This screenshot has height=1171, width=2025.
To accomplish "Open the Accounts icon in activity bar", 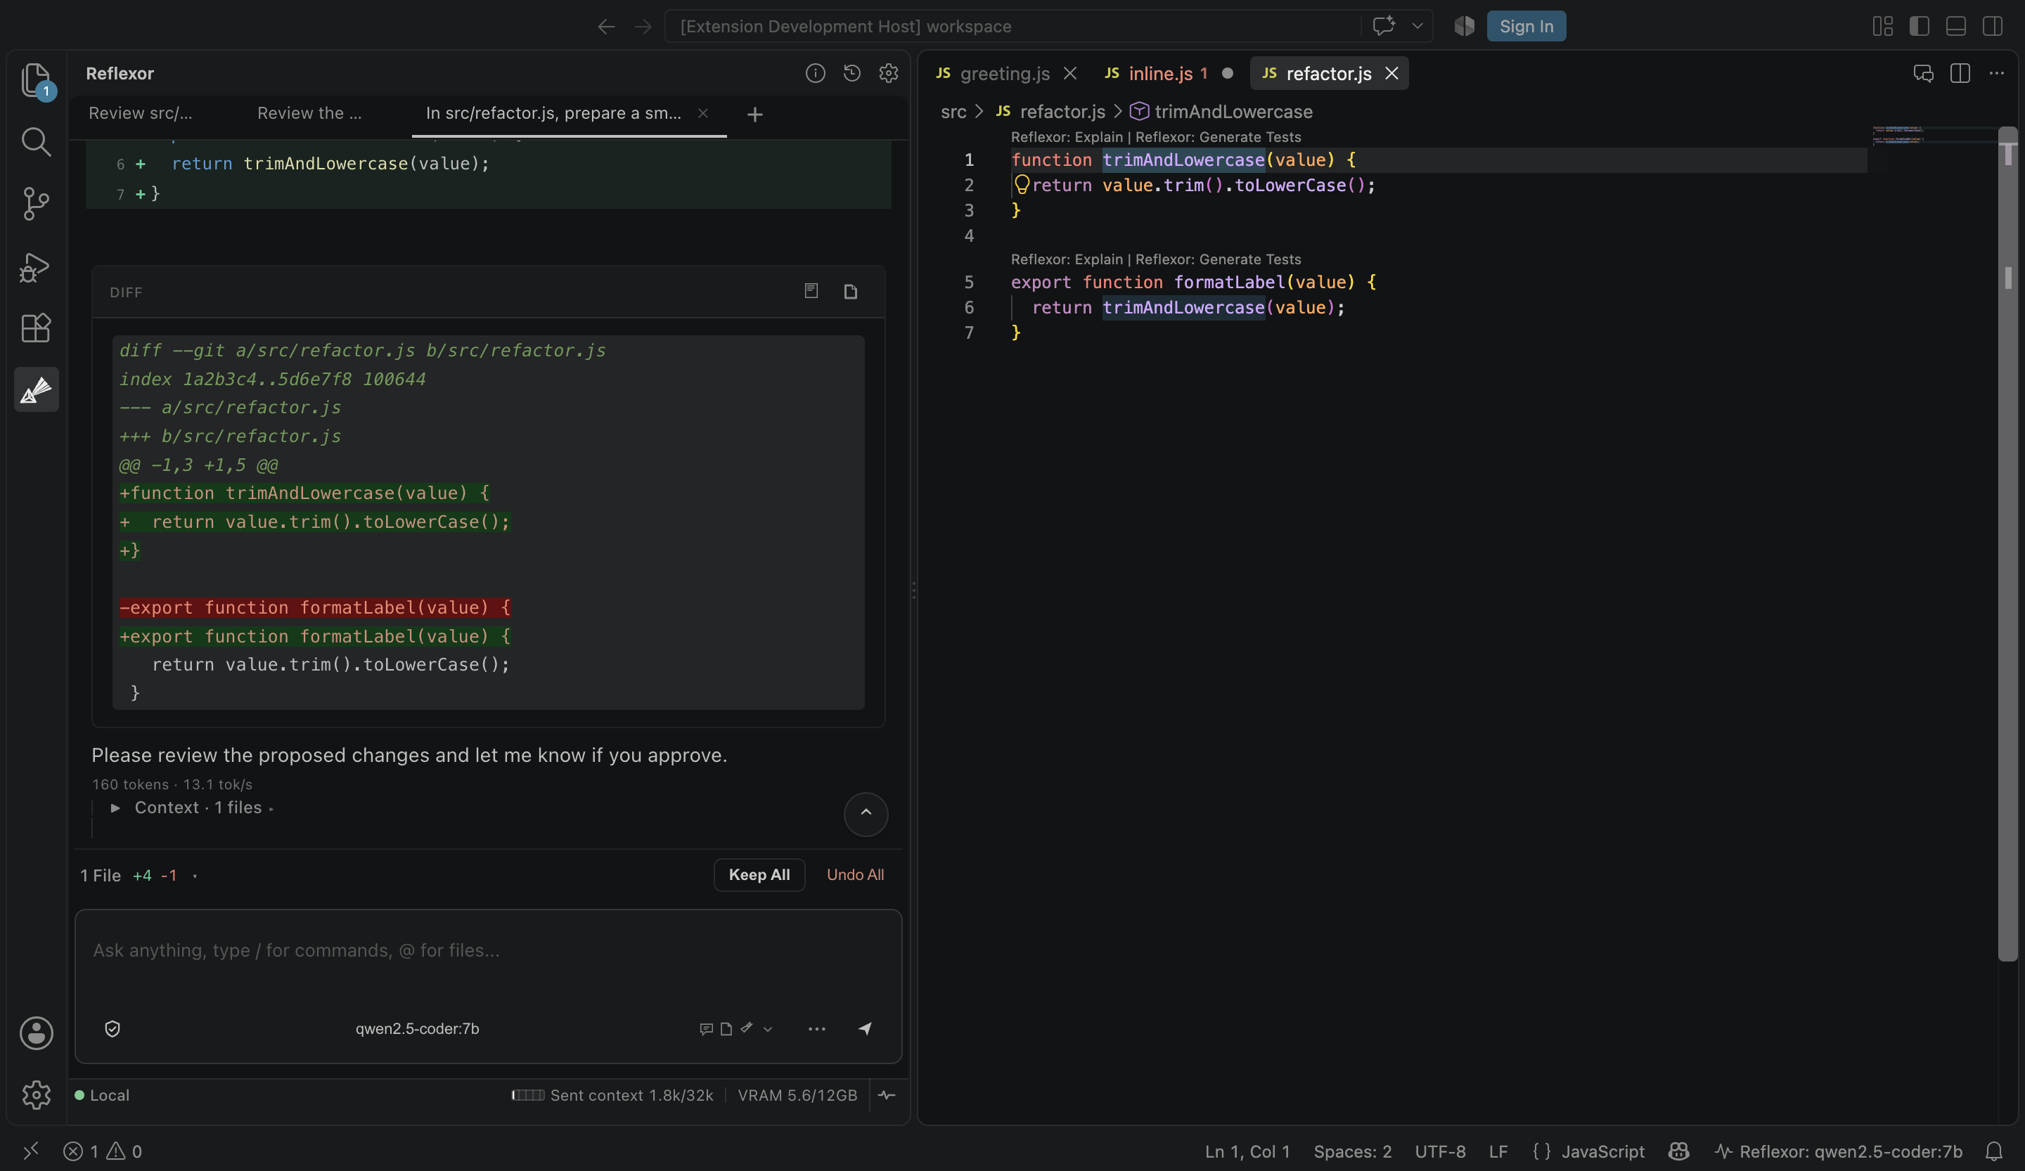I will click(36, 1033).
